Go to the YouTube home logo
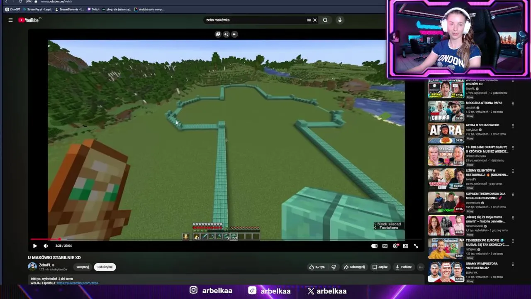The image size is (531, 299). click(29, 20)
